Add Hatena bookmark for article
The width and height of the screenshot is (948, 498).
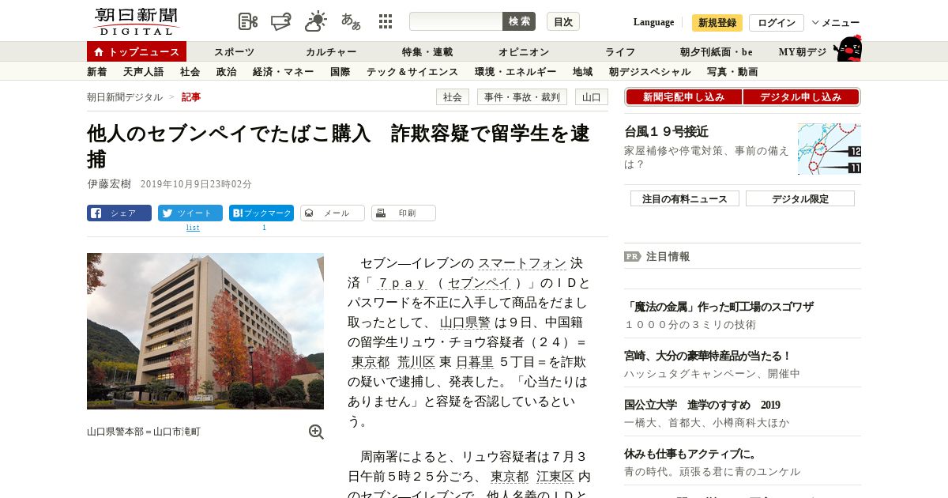(x=261, y=213)
